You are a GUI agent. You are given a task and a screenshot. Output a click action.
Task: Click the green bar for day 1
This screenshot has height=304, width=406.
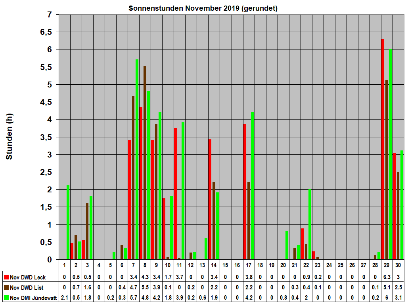(x=68, y=222)
